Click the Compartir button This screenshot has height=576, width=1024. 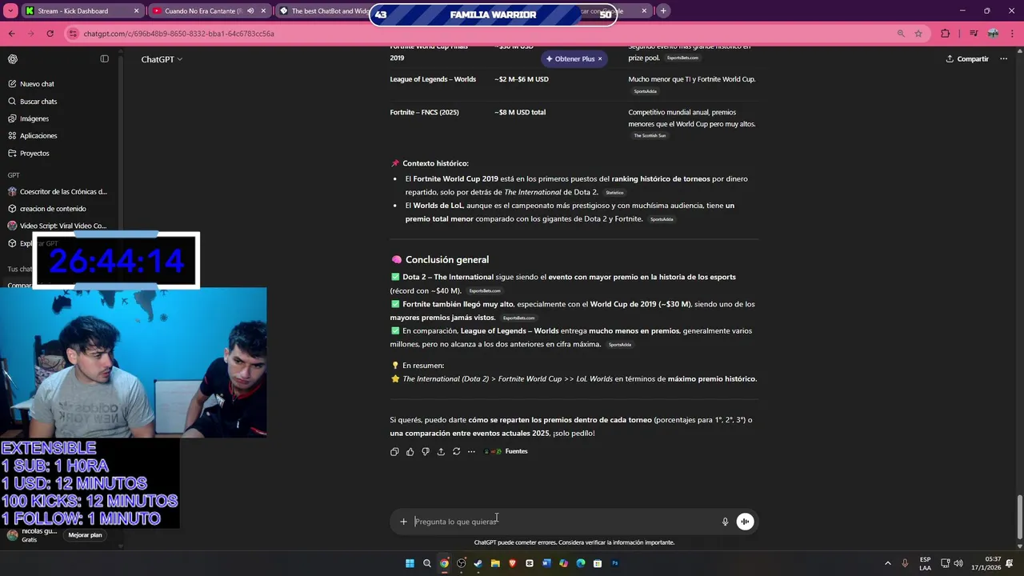(x=967, y=59)
